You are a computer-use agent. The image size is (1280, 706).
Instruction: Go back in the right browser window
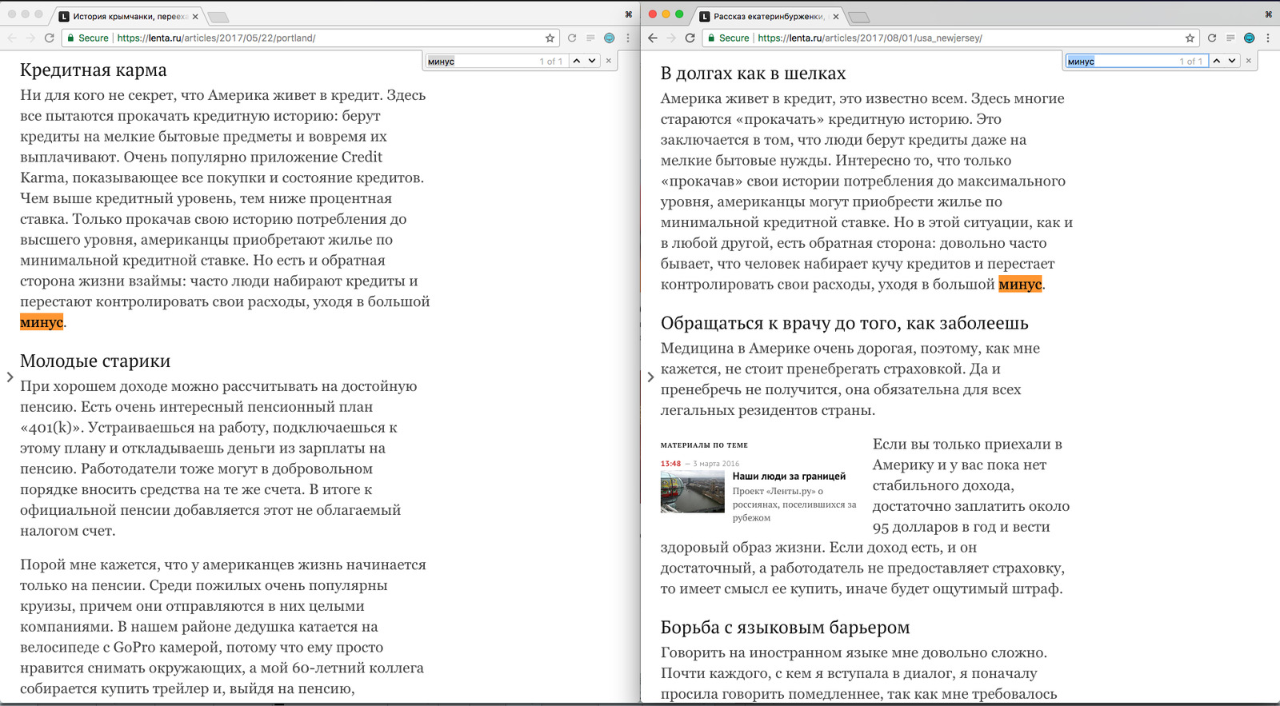pyautogui.click(x=653, y=38)
